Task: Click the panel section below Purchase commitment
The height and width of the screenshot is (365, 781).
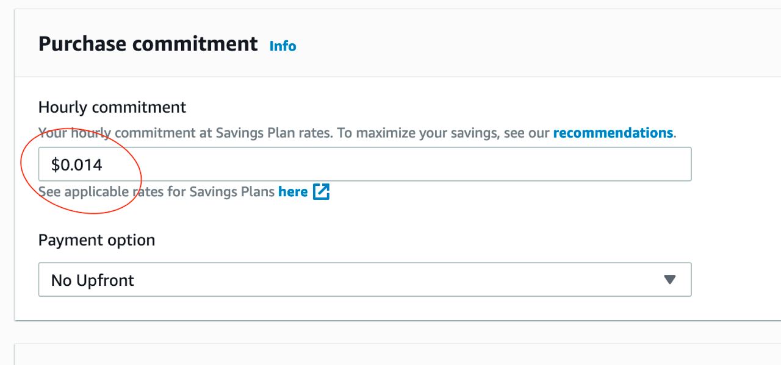Action: click(398, 355)
